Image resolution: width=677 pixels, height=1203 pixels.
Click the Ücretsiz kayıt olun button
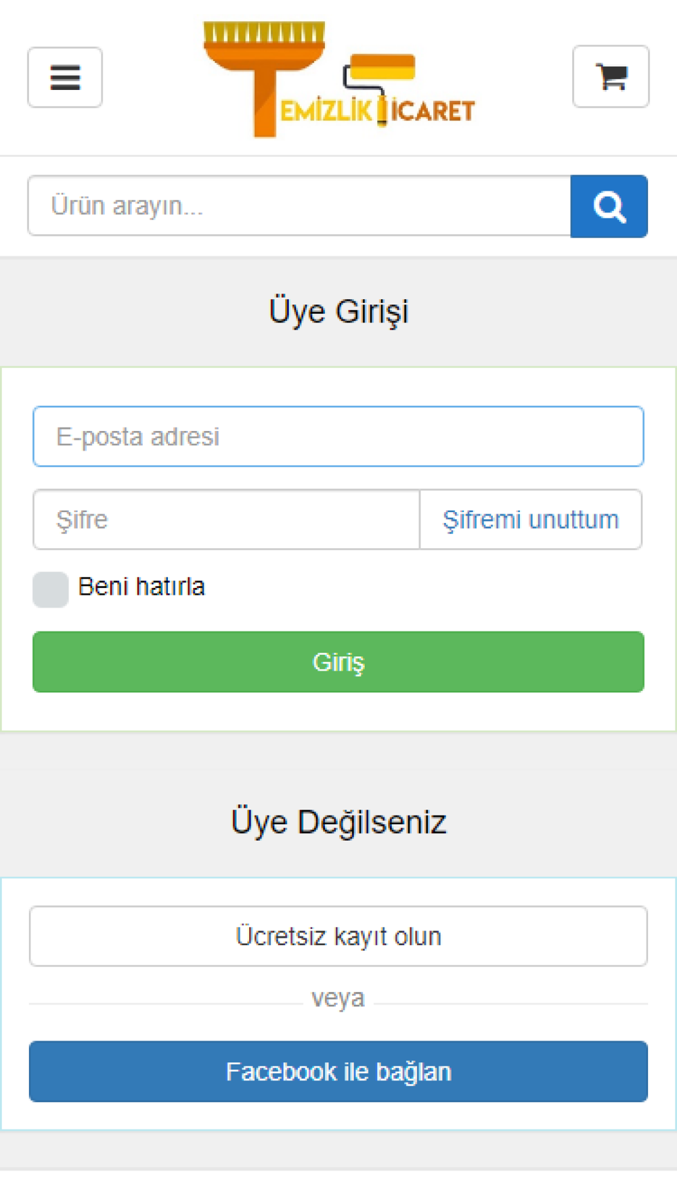pyautogui.click(x=338, y=936)
